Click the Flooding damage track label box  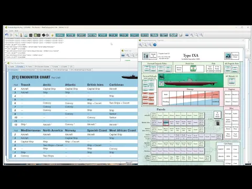pos(166,101)
